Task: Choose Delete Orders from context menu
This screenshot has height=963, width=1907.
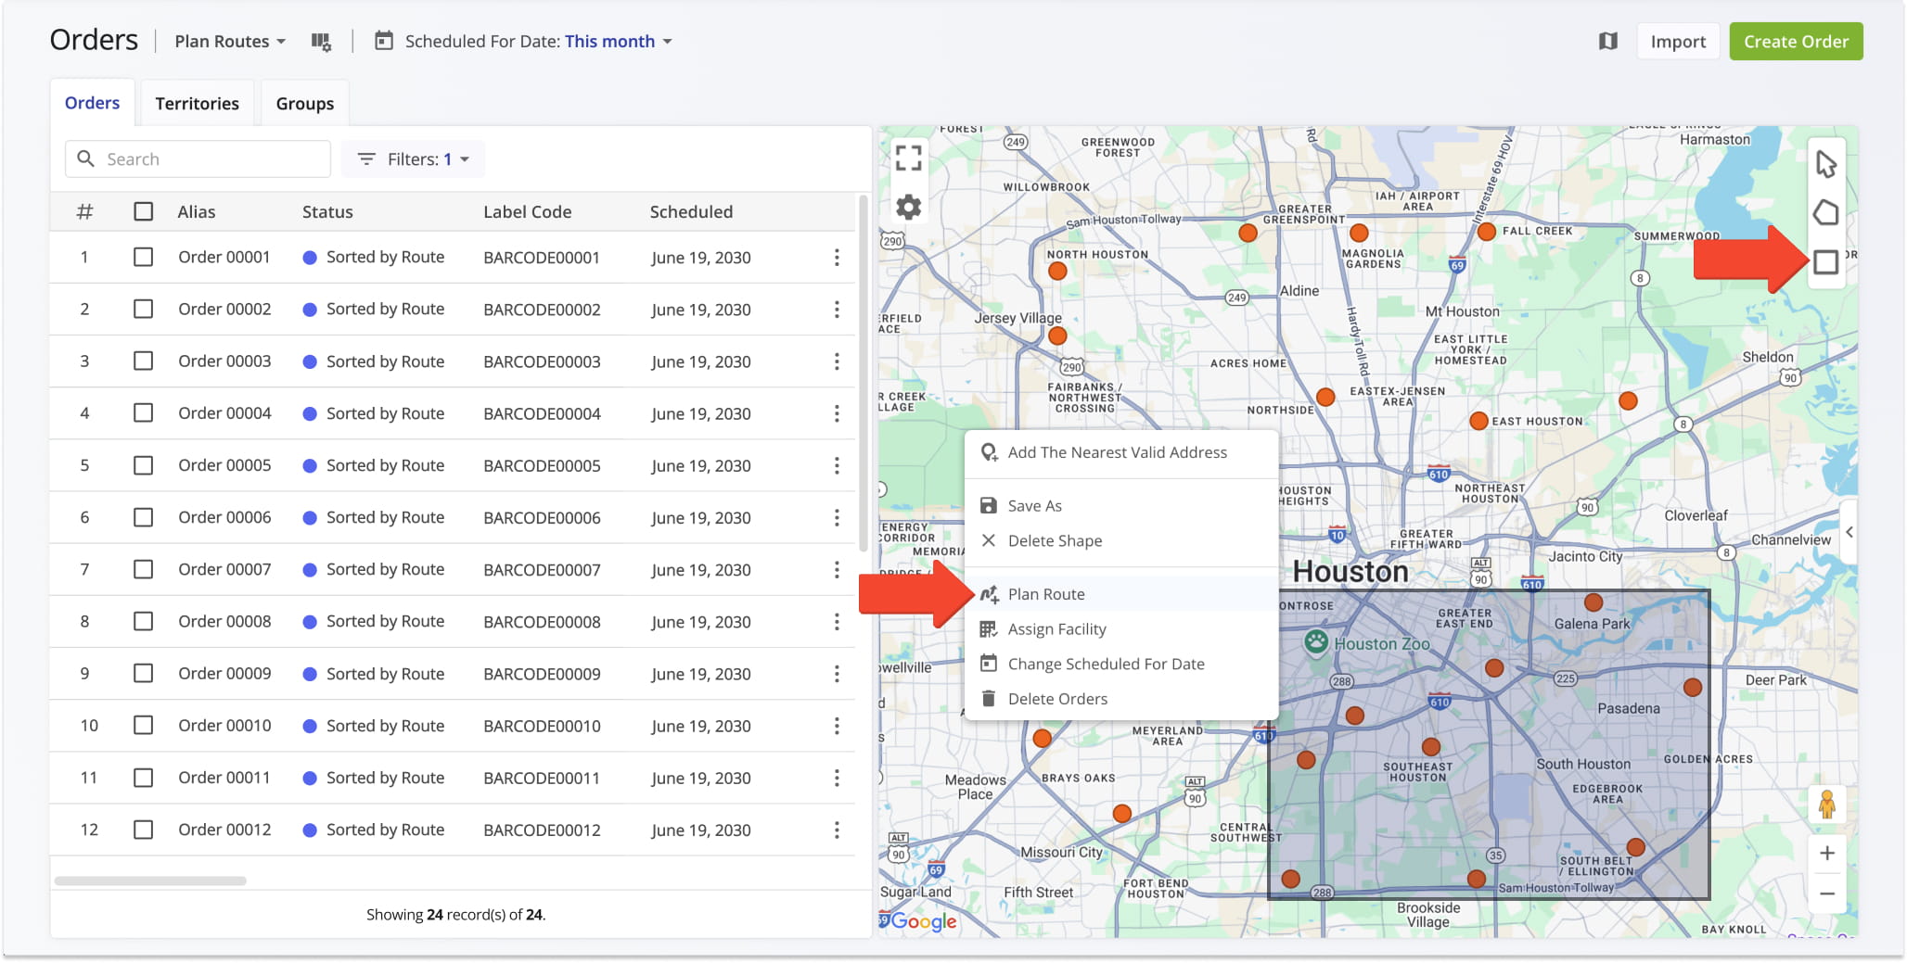Action: [1121, 699]
